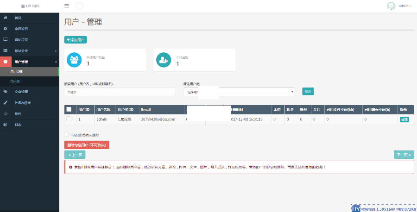Open the admin account dropdown menu
This screenshot has height=212, width=417.
point(405,6)
